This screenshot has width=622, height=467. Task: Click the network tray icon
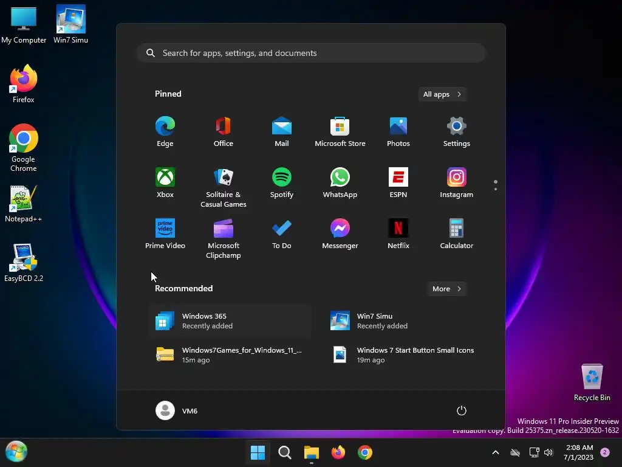[x=534, y=452]
